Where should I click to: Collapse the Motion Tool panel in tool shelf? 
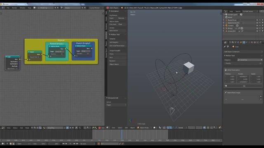(110, 35)
